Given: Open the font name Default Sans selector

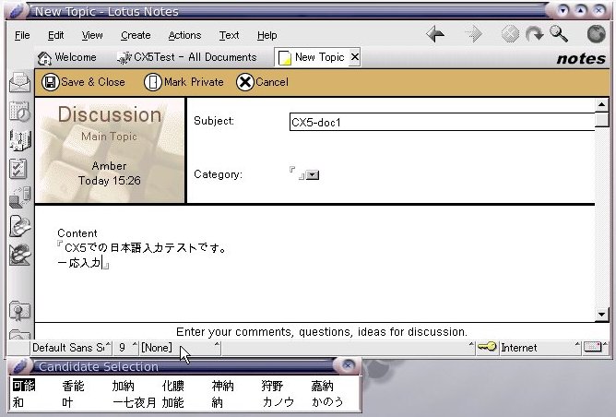Looking at the screenshot, I should [72, 348].
